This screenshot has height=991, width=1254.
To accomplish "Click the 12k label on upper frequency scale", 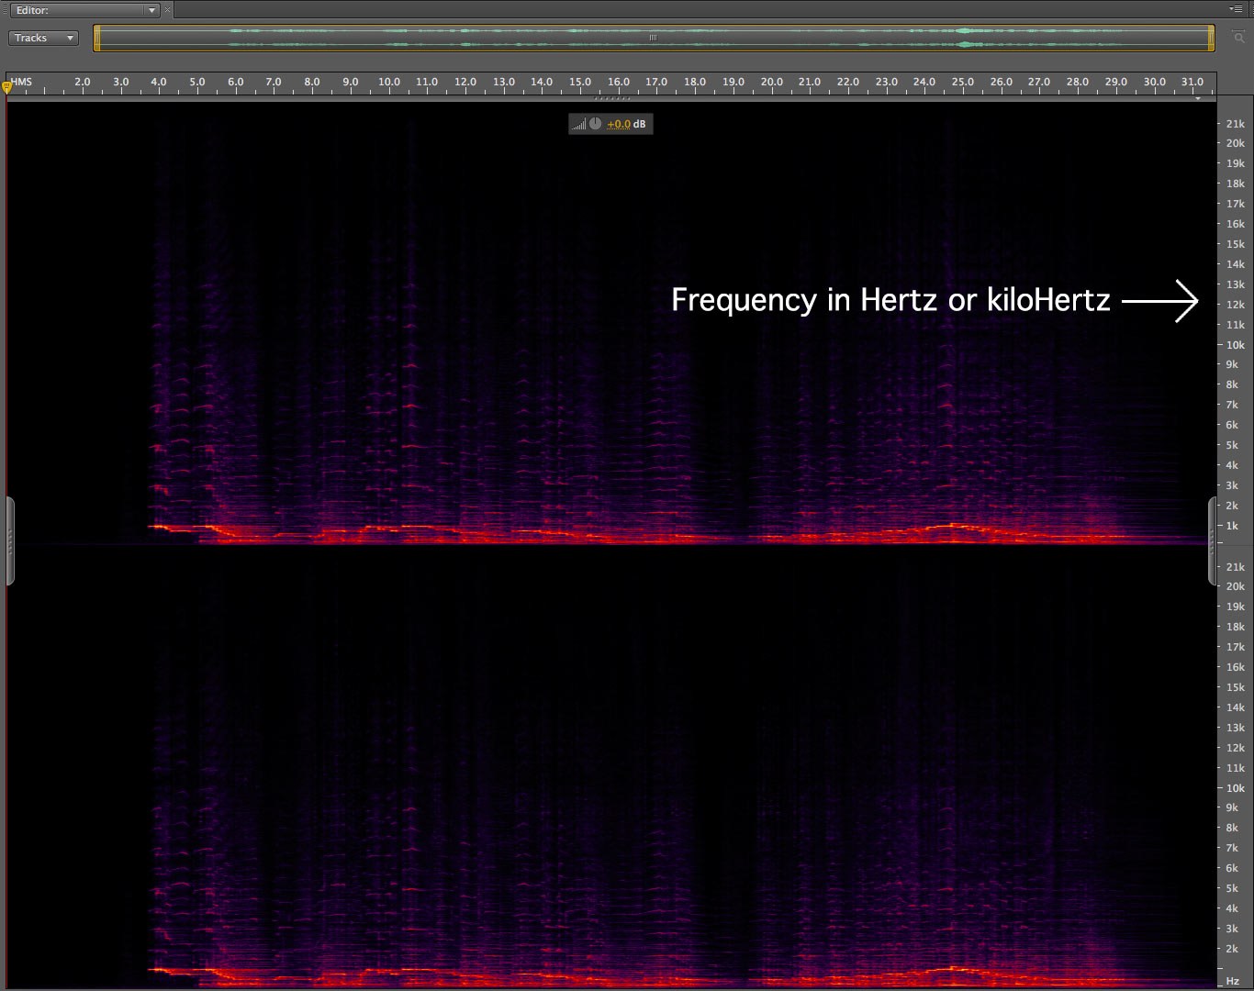I will 1236,305.
